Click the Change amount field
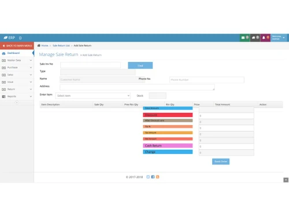 pyautogui.click(x=227, y=153)
